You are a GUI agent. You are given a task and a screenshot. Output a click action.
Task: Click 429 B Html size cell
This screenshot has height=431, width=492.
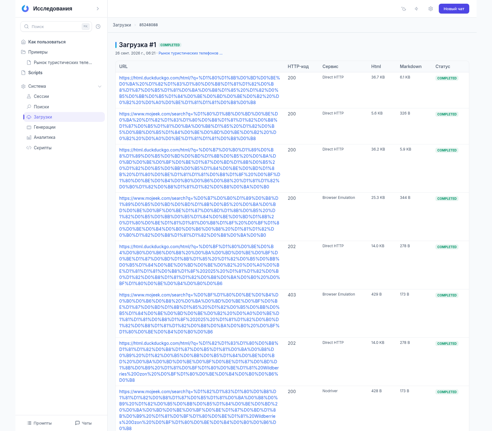[x=376, y=294]
